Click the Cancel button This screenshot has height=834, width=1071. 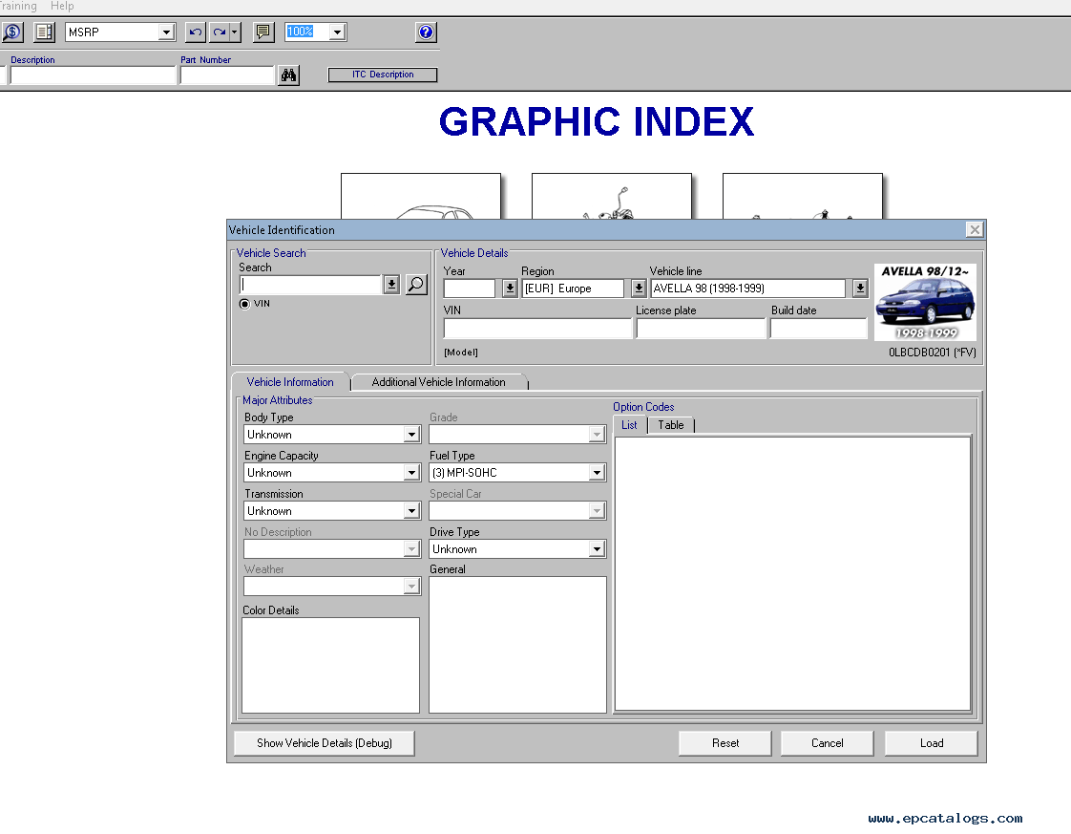pyautogui.click(x=828, y=743)
